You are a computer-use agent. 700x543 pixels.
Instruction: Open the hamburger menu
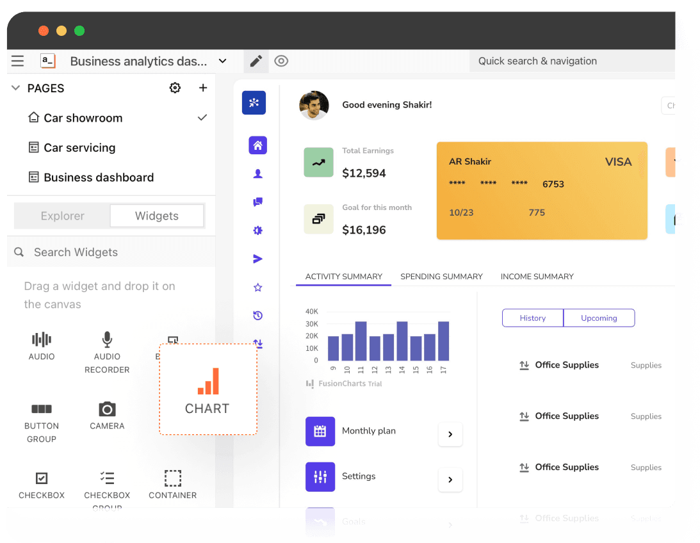click(x=18, y=61)
